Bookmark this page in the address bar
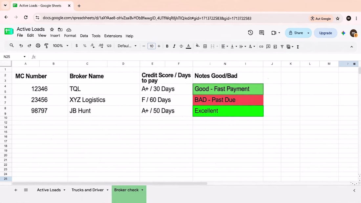The width and height of the screenshot is (361, 203). coord(338,19)
